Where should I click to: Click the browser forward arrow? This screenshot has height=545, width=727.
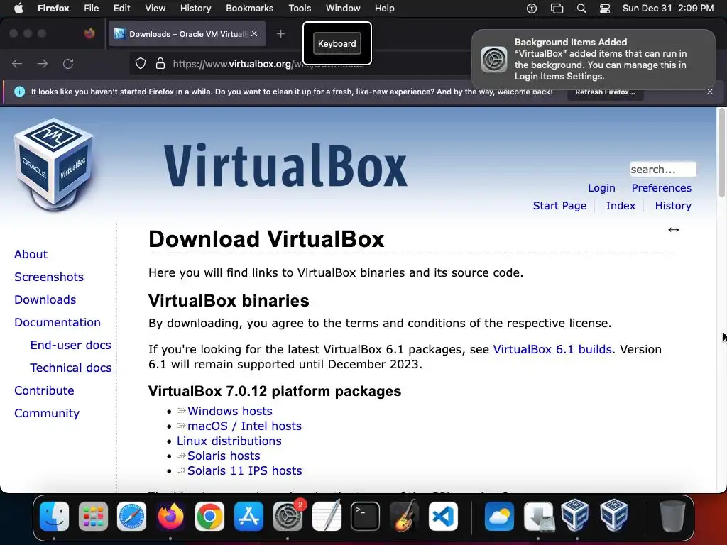pos(43,63)
